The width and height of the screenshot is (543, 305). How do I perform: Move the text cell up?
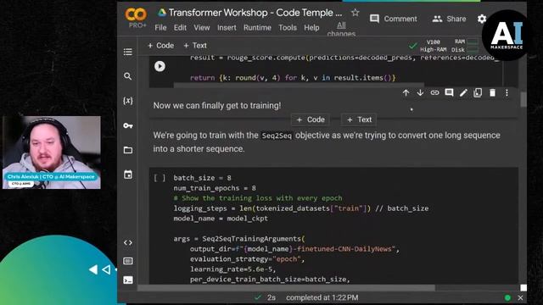point(406,92)
